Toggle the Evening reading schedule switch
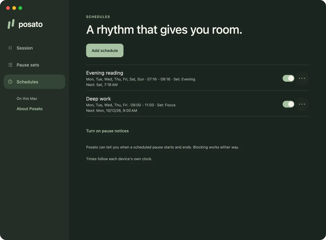Viewport: 326px width, 240px height. (288, 78)
